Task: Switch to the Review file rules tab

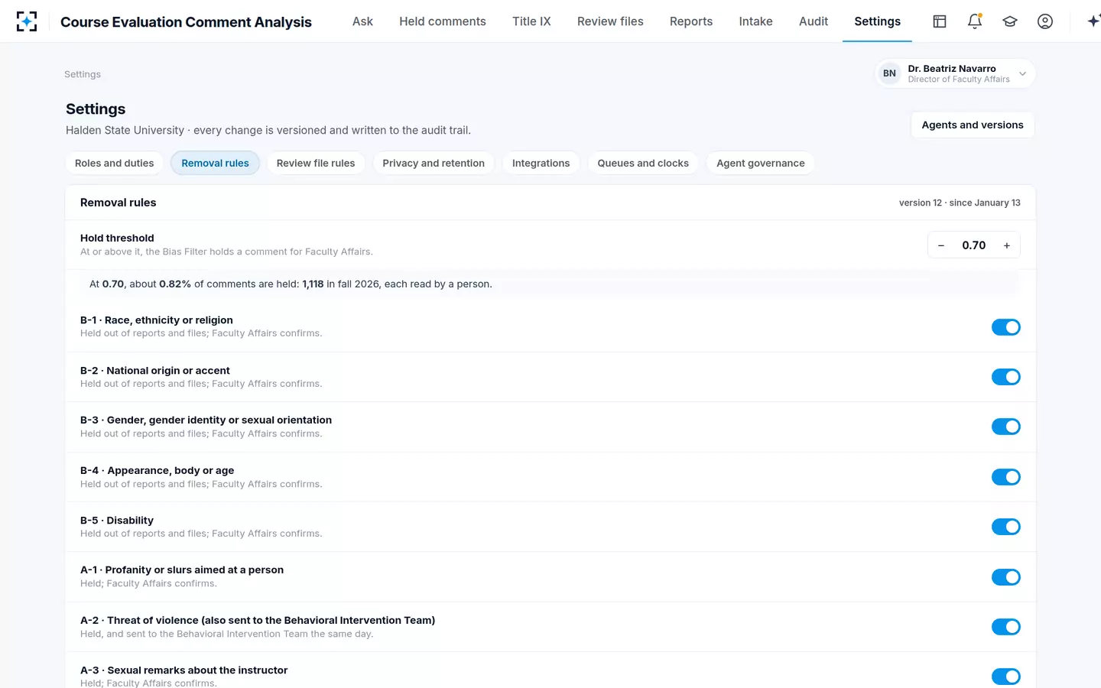Action: pyautogui.click(x=316, y=163)
